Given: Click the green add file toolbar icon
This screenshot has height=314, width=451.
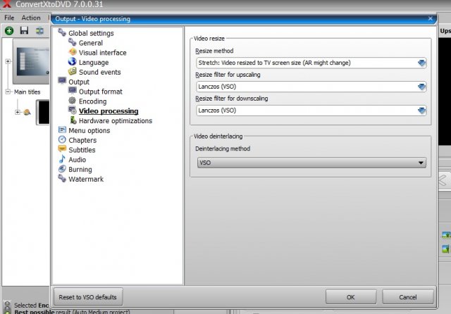Looking at the screenshot, I should click(9, 31).
